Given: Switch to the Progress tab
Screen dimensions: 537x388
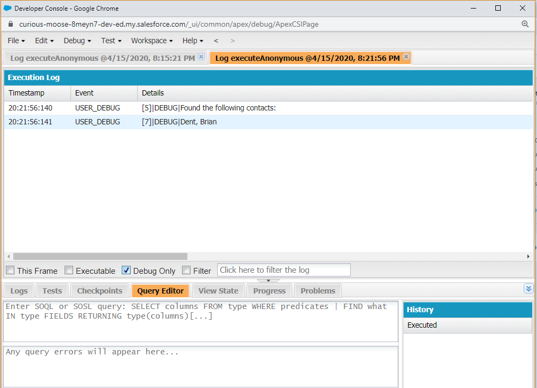Looking at the screenshot, I should [x=269, y=291].
